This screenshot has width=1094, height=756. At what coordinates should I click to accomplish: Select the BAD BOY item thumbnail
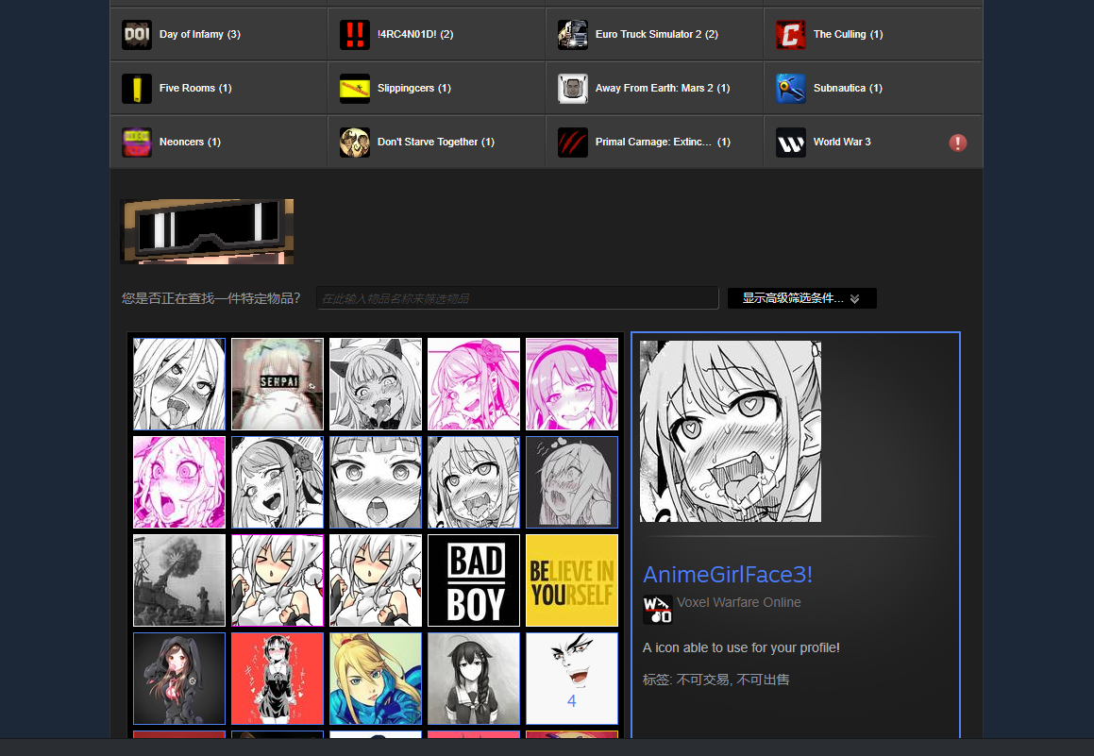(x=474, y=580)
